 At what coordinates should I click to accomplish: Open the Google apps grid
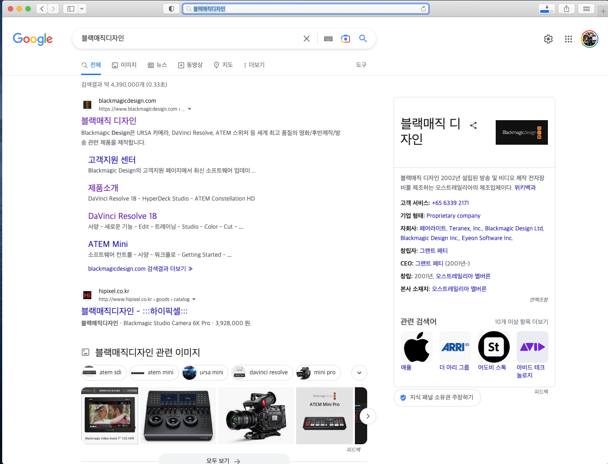point(569,39)
